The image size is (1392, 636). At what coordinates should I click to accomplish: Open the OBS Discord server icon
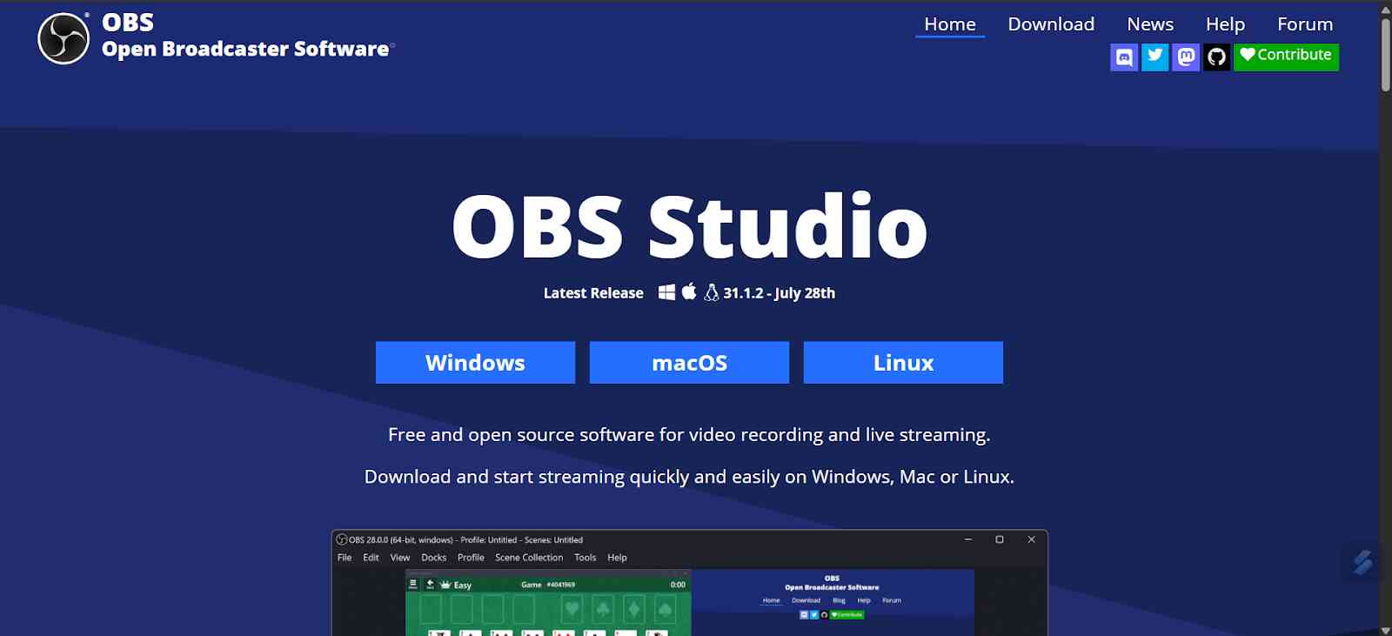point(1124,57)
